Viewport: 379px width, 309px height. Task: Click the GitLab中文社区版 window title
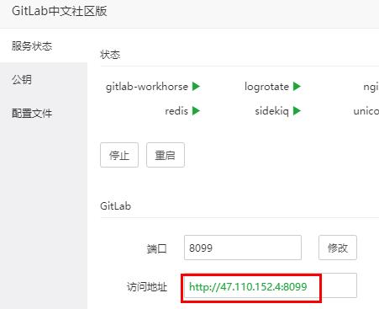pos(60,11)
